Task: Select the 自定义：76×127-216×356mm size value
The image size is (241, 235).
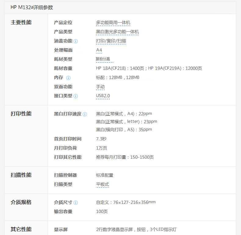Action: (x=126, y=202)
